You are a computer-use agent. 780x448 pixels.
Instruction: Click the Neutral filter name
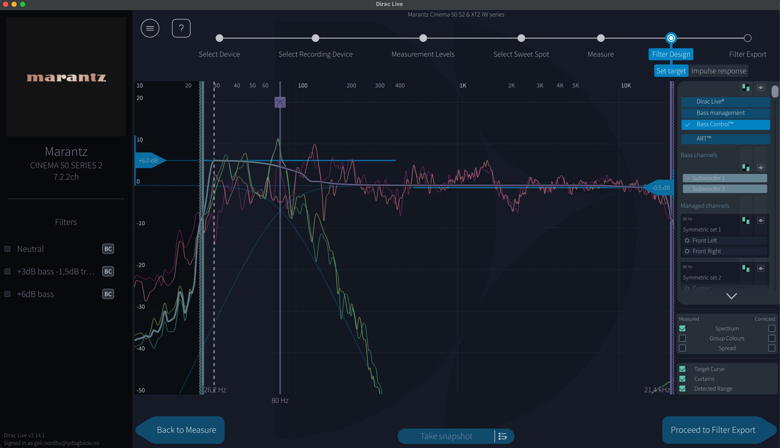[x=30, y=249]
